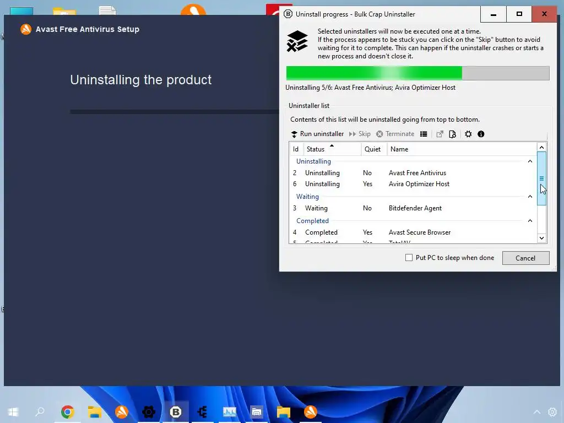Click the document-search icon in toolbar

[453, 134]
